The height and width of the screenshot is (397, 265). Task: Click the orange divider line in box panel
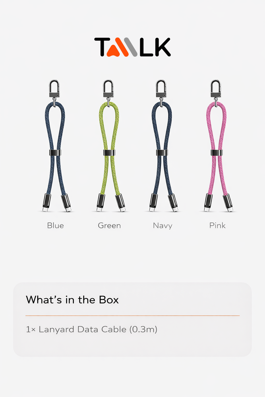point(132,316)
